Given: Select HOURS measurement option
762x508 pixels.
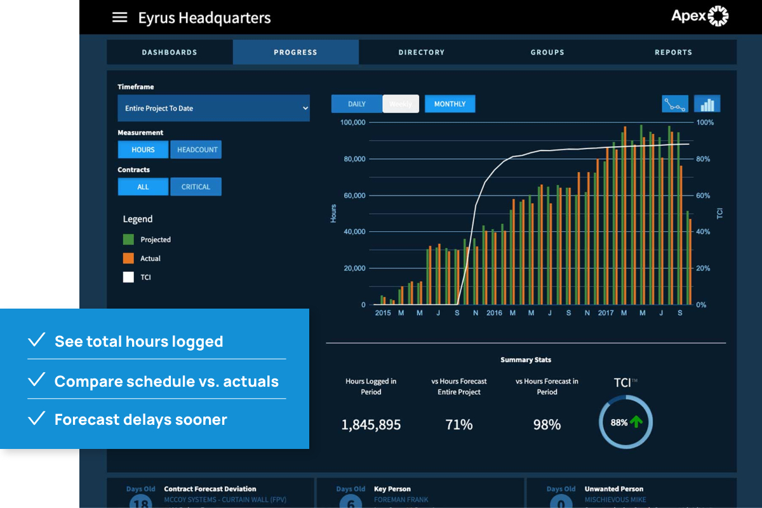Looking at the screenshot, I should click(143, 149).
